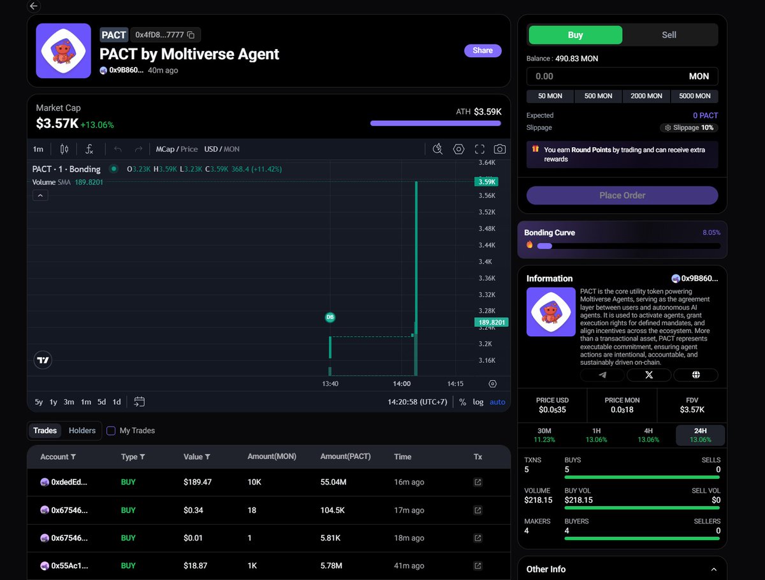Redo the chart action
This screenshot has height=580, width=765.
coord(138,149)
